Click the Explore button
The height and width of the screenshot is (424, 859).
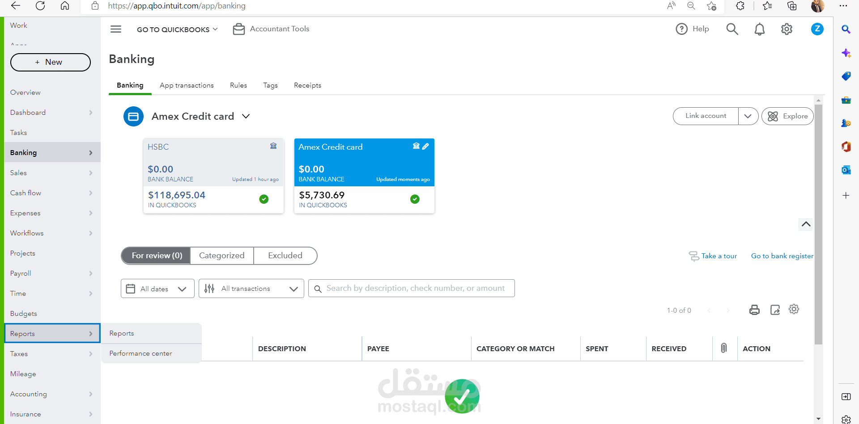pos(787,116)
